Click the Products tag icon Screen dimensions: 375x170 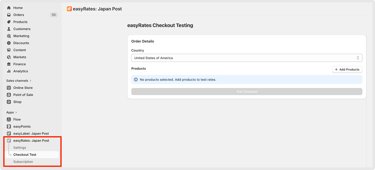[9, 22]
